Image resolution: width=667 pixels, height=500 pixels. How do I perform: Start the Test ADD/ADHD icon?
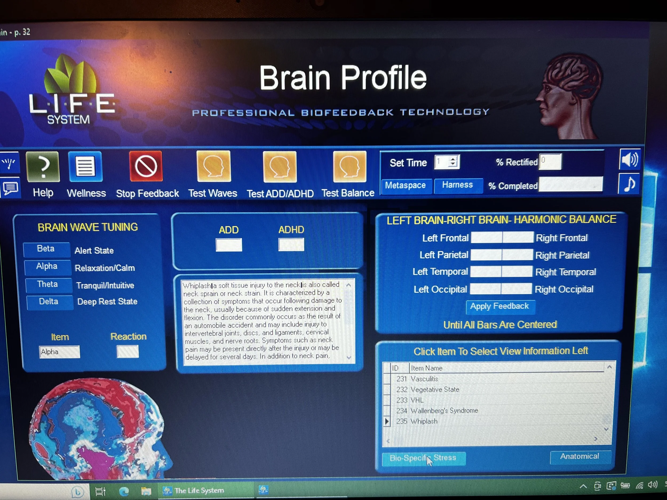point(280,166)
